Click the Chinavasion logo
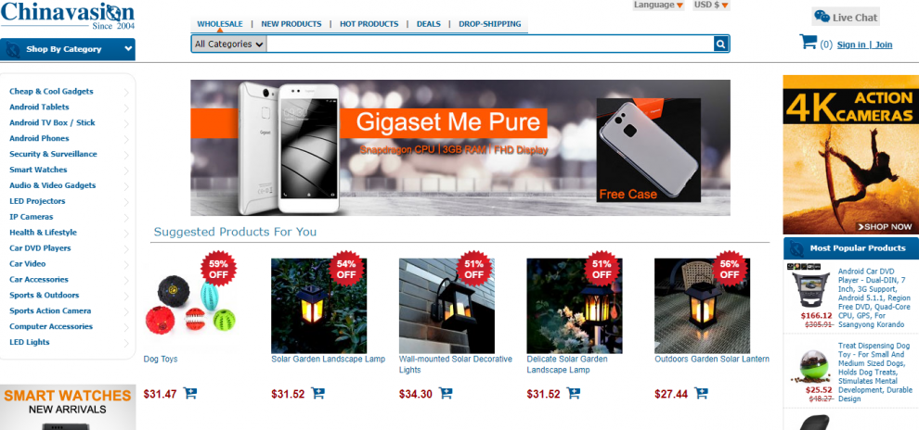This screenshot has height=430, width=919. tap(68, 15)
